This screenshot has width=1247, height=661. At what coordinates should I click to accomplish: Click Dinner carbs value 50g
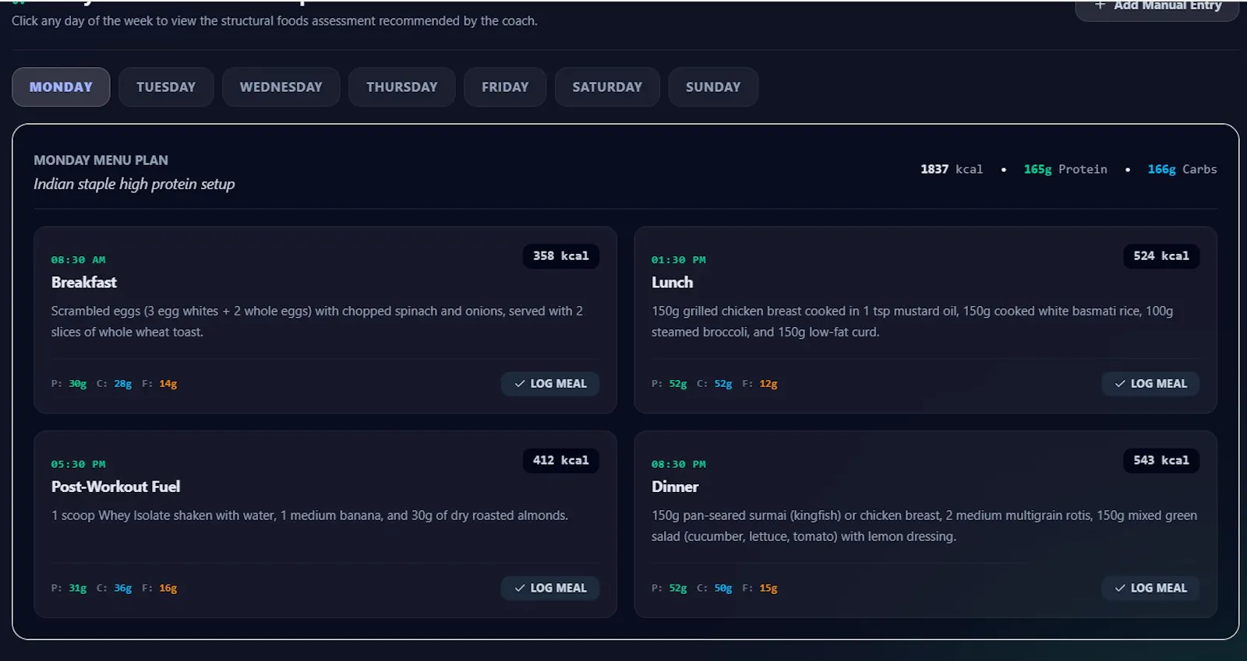click(723, 589)
